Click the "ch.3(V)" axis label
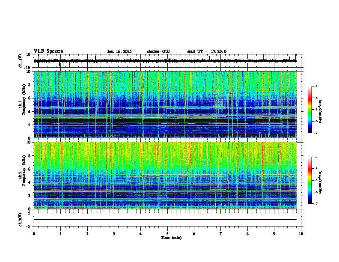The height and width of the screenshot is (262, 339). pos(21,220)
